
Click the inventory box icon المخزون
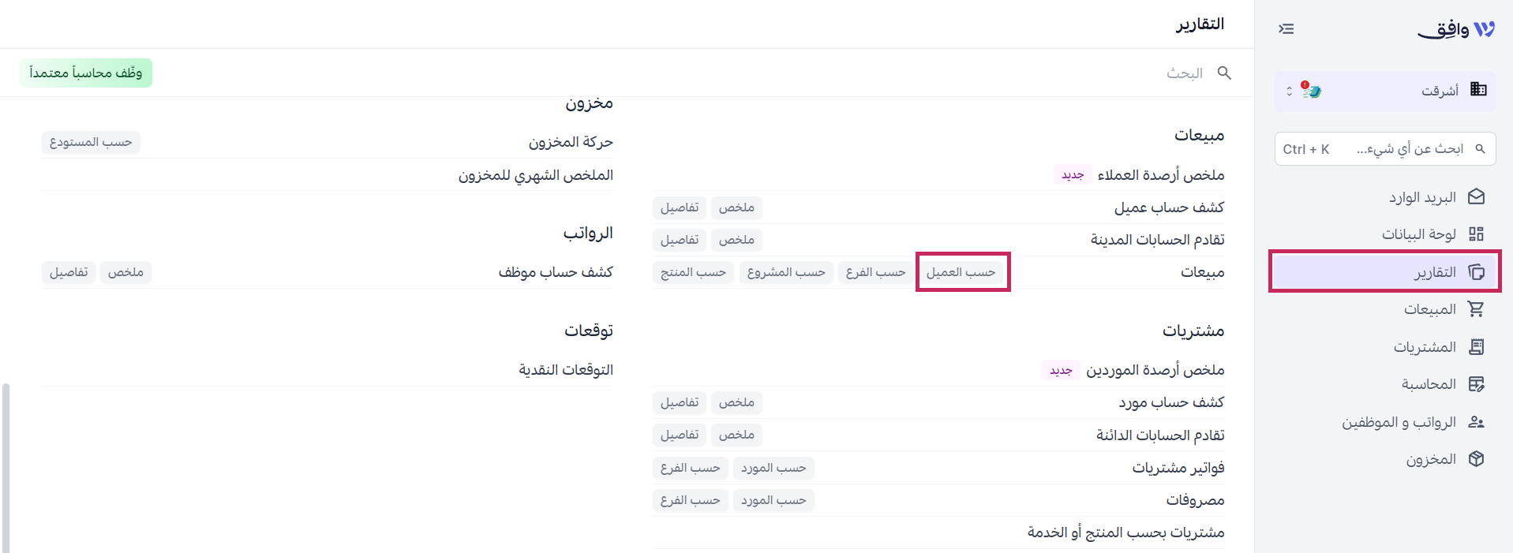click(x=1476, y=459)
